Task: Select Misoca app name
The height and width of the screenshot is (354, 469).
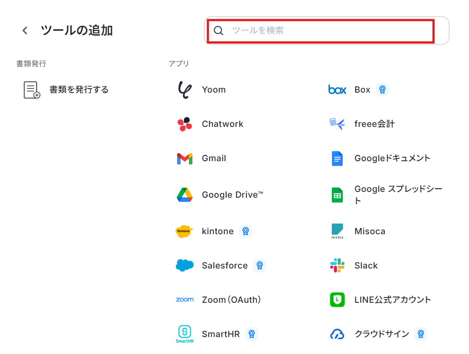Action: coord(370,231)
